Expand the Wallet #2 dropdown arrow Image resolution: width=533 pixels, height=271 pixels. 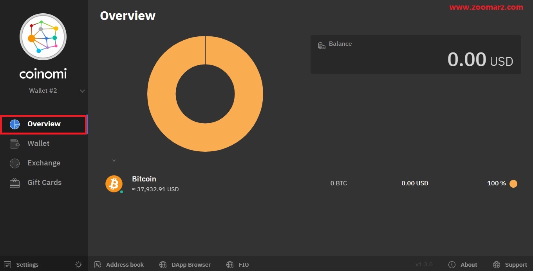(x=82, y=91)
